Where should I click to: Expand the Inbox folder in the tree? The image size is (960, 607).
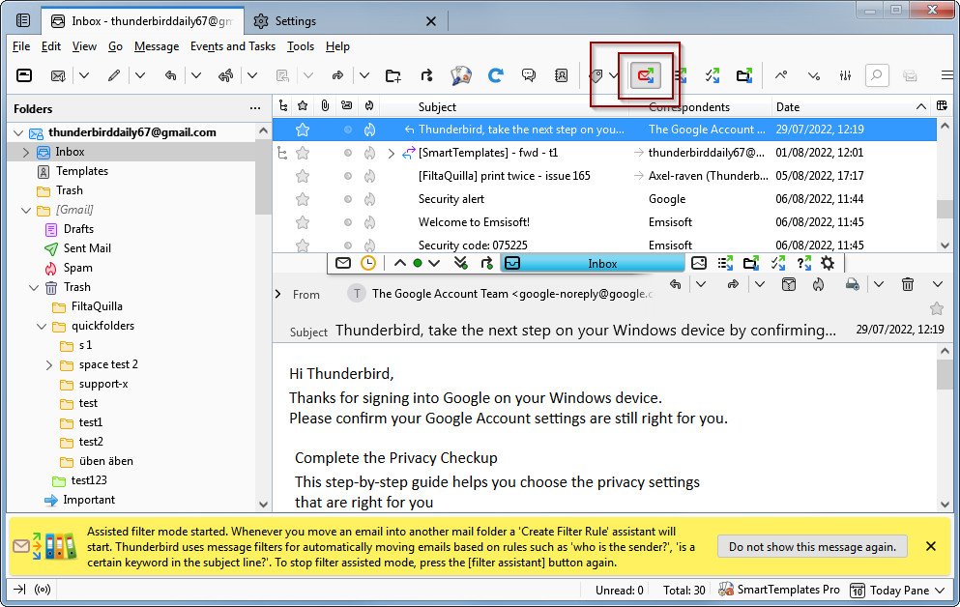(26, 152)
